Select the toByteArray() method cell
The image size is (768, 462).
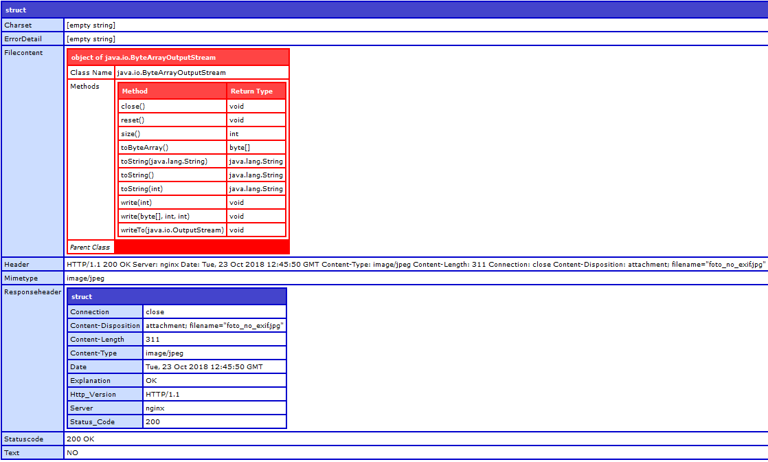172,148
